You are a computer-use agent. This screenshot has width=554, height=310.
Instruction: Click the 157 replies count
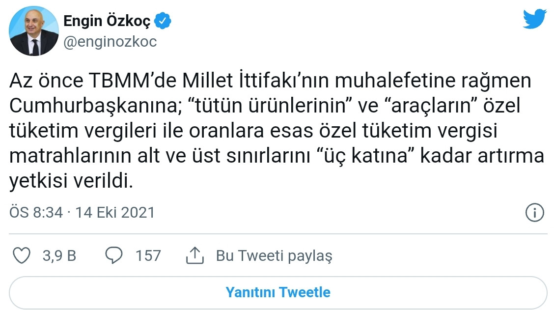[x=148, y=255]
